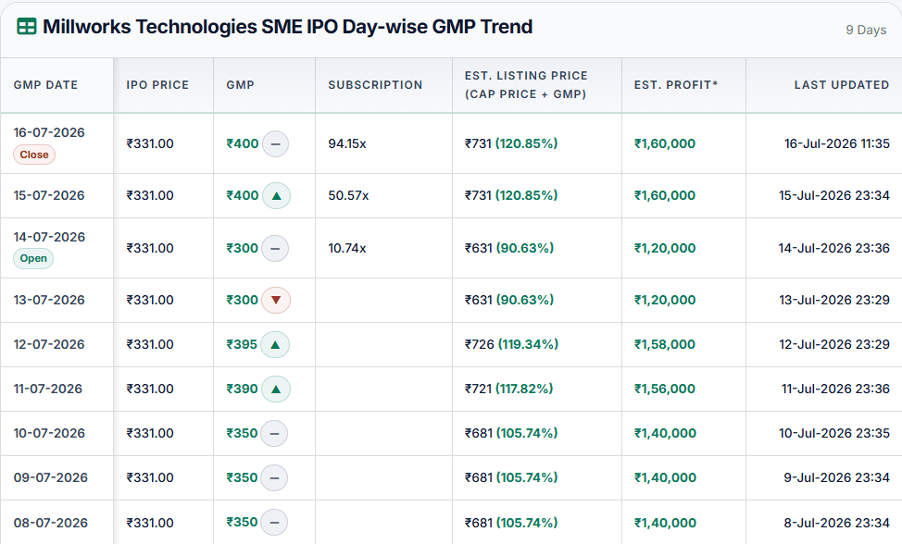Click ₹331.00 IPO price in the 08-07-2026 row

150,523
